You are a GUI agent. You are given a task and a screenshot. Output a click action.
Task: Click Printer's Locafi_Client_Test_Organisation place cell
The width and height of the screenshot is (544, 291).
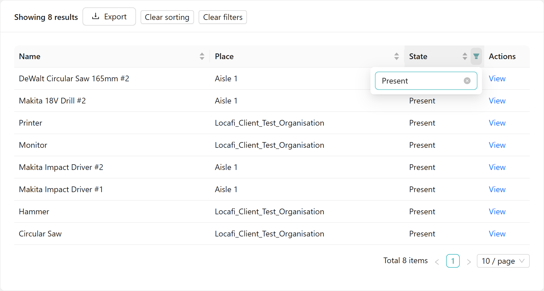(x=269, y=123)
